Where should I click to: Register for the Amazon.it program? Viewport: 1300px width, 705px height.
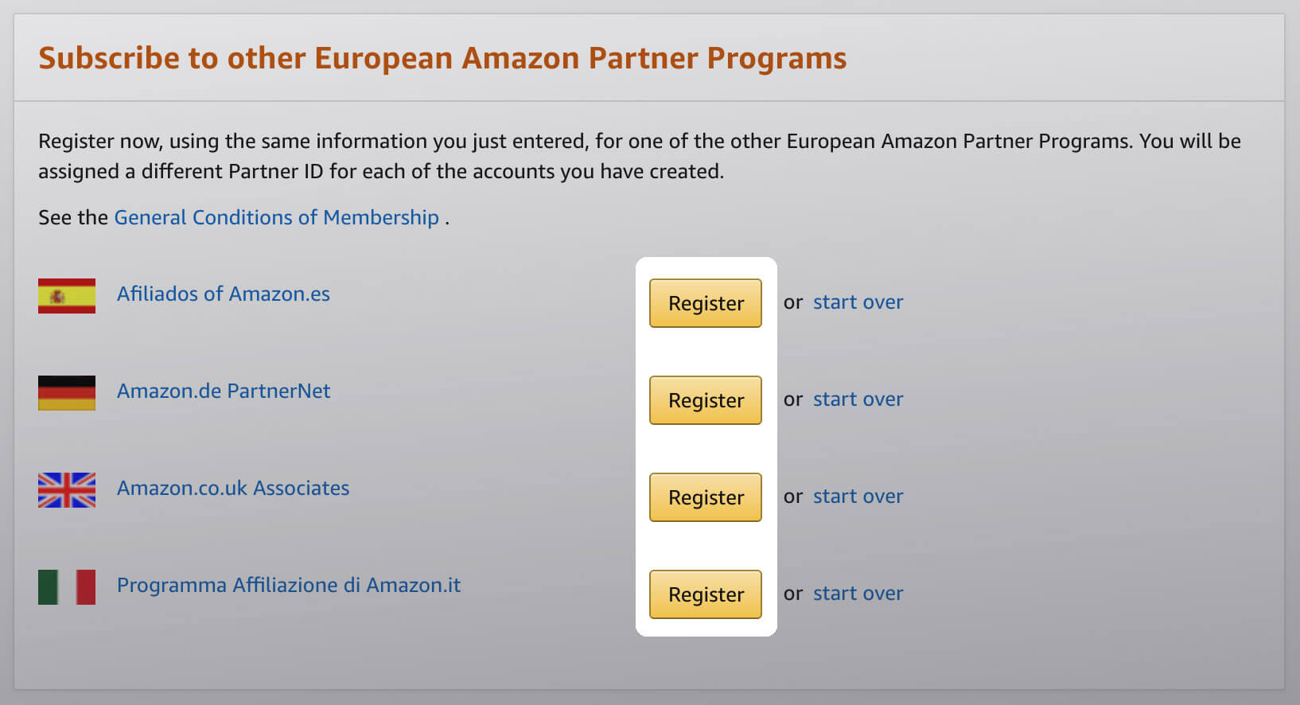706,594
